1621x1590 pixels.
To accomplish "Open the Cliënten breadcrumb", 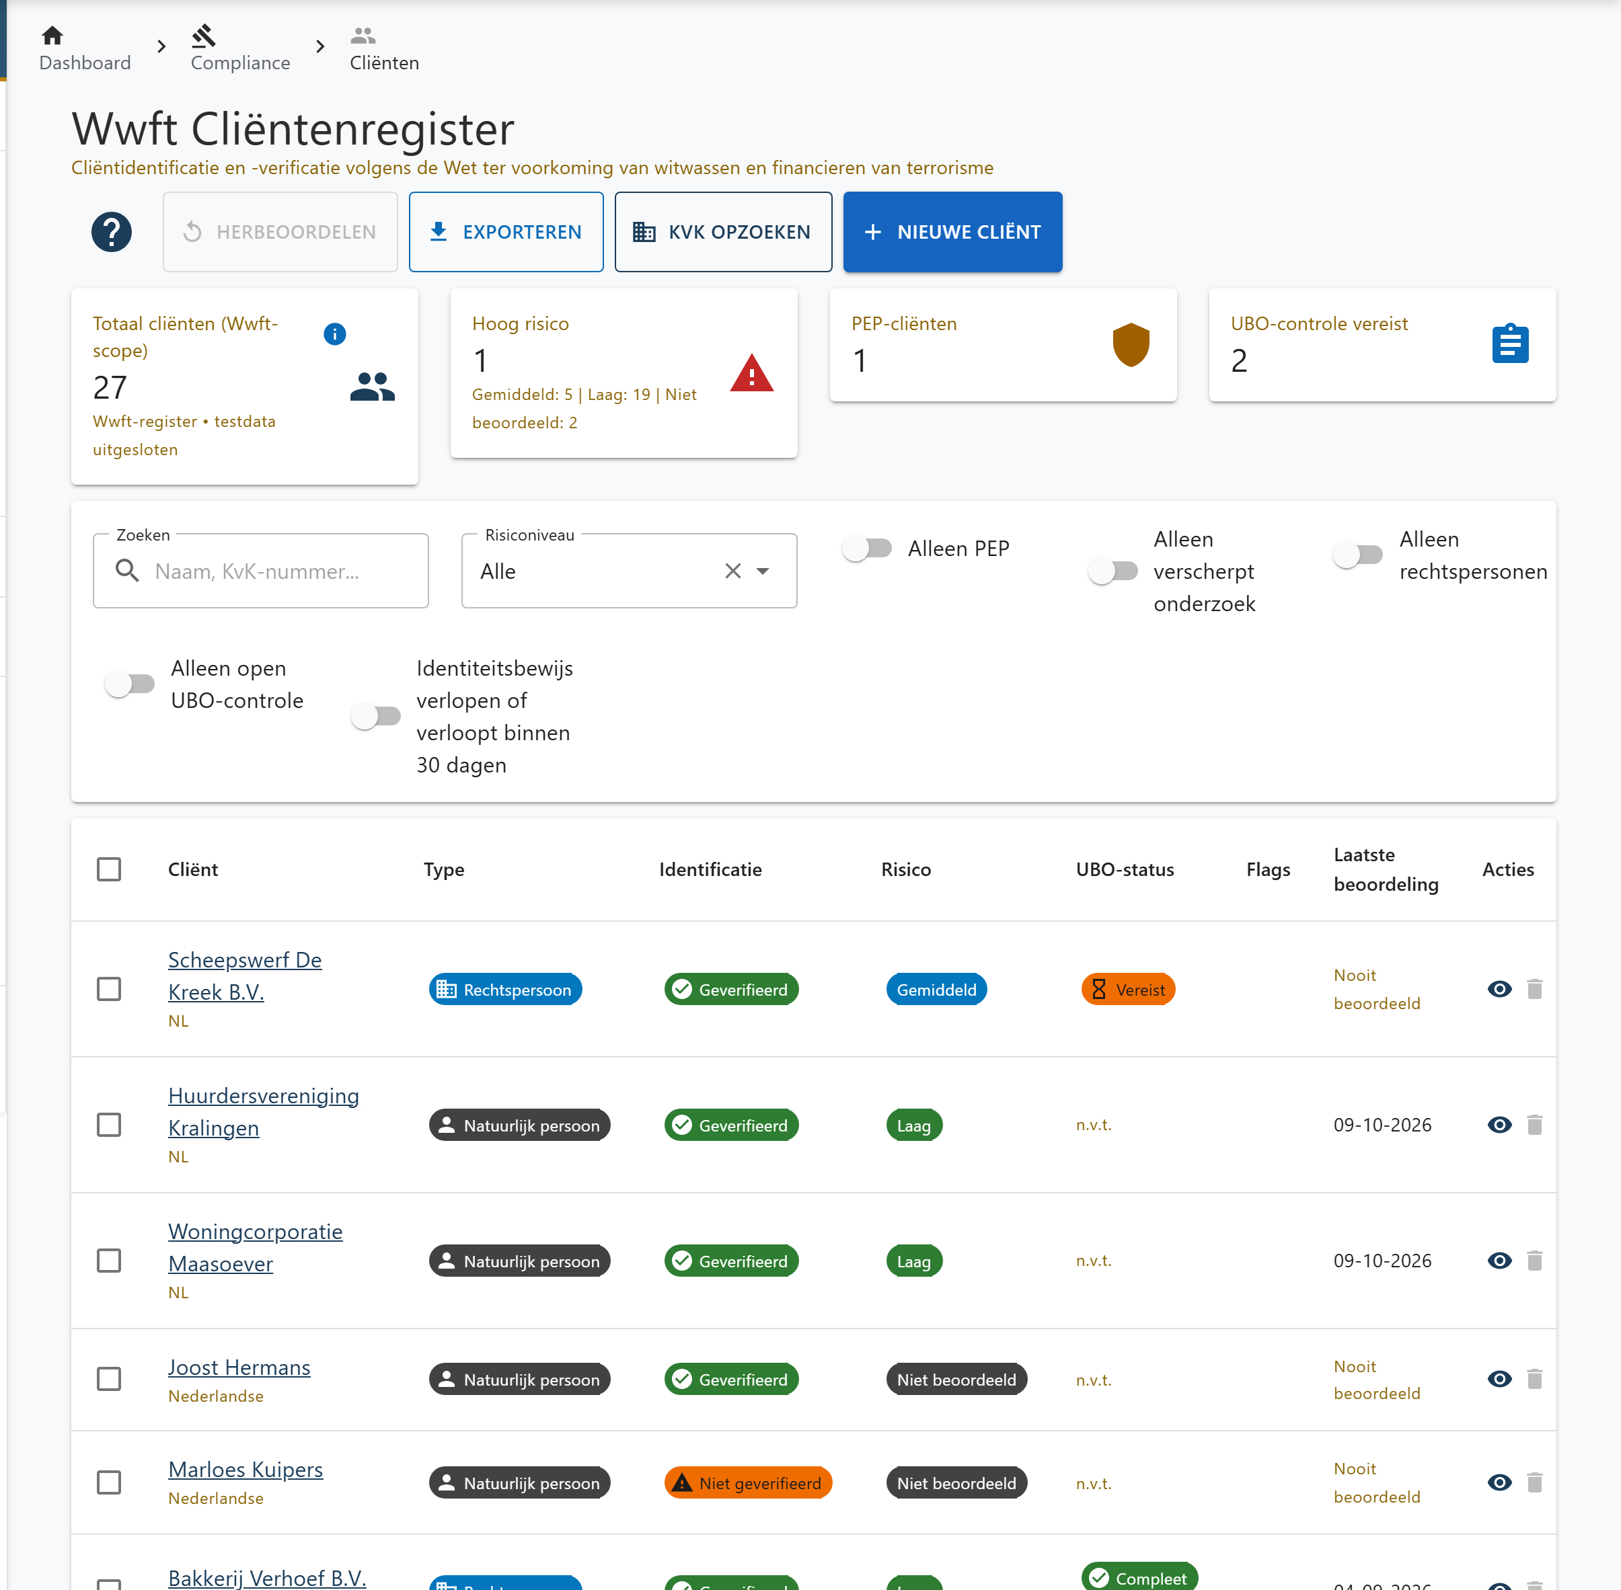I will point(383,48).
